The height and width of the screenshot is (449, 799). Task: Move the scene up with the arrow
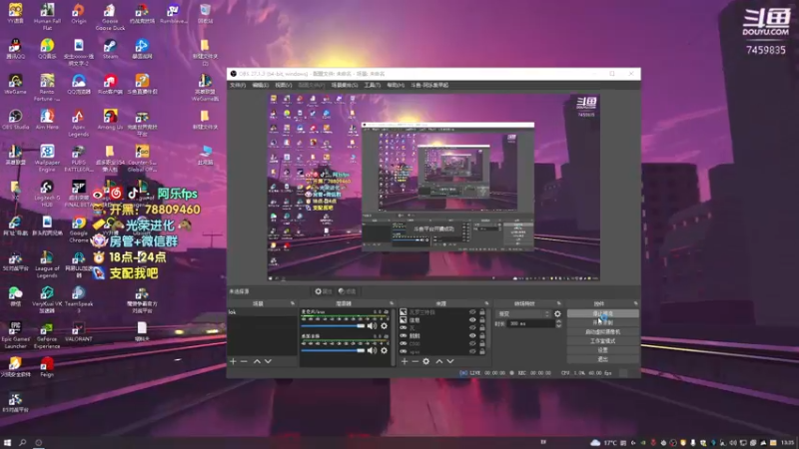pyautogui.click(x=257, y=361)
